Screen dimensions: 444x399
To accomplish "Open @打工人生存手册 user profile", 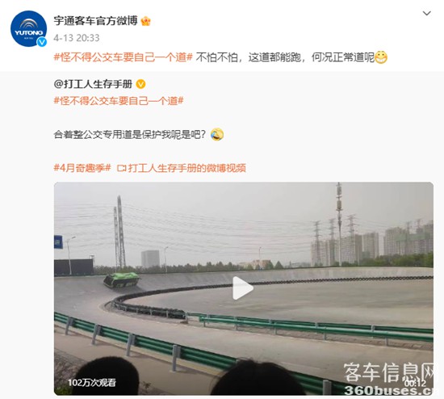I will tap(93, 84).
